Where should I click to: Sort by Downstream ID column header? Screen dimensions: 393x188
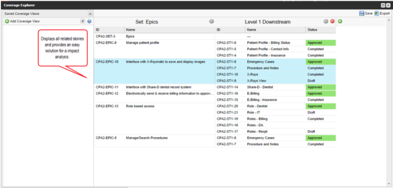(230, 30)
